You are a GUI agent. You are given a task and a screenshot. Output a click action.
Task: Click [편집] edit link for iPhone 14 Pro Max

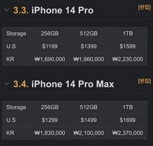144,81
